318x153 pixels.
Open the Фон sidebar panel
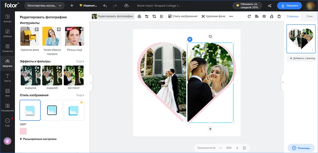(8, 93)
